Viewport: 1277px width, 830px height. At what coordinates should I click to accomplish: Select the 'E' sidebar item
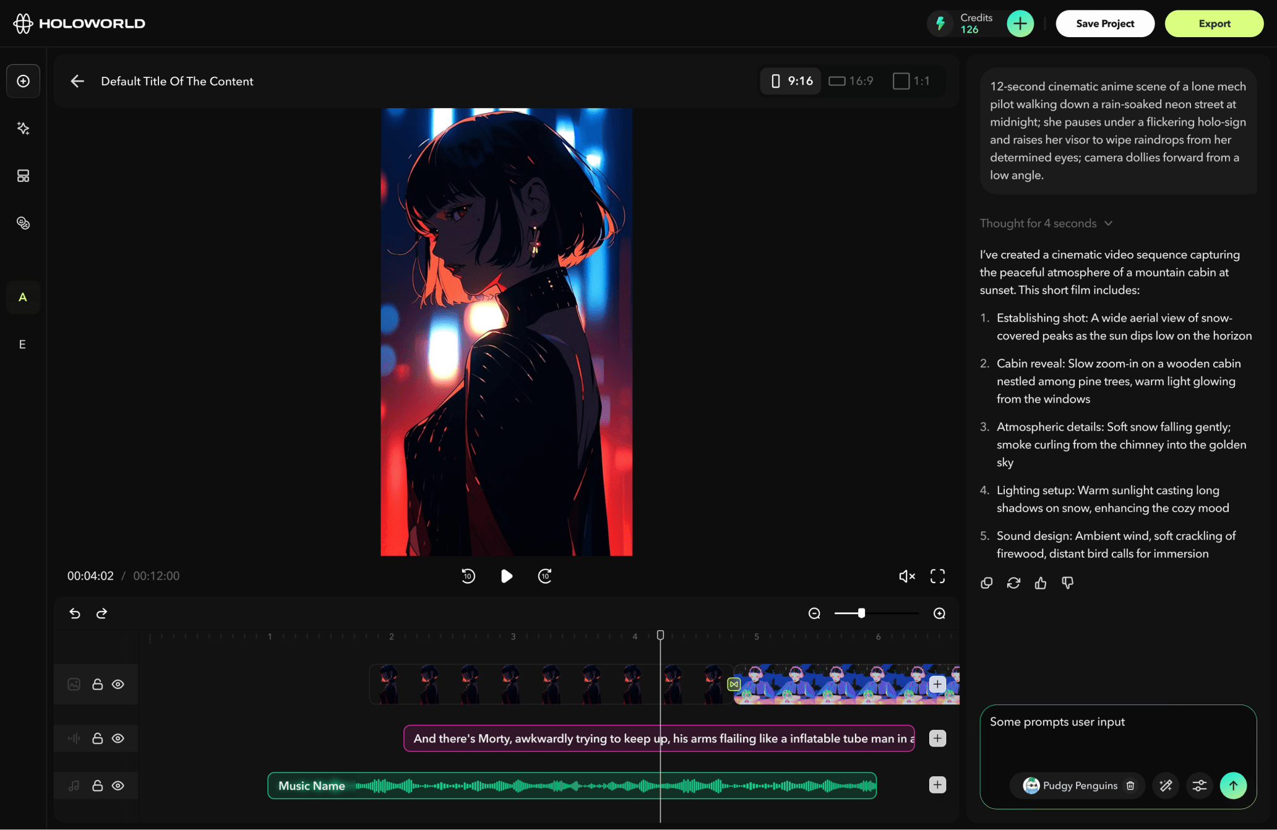point(23,344)
